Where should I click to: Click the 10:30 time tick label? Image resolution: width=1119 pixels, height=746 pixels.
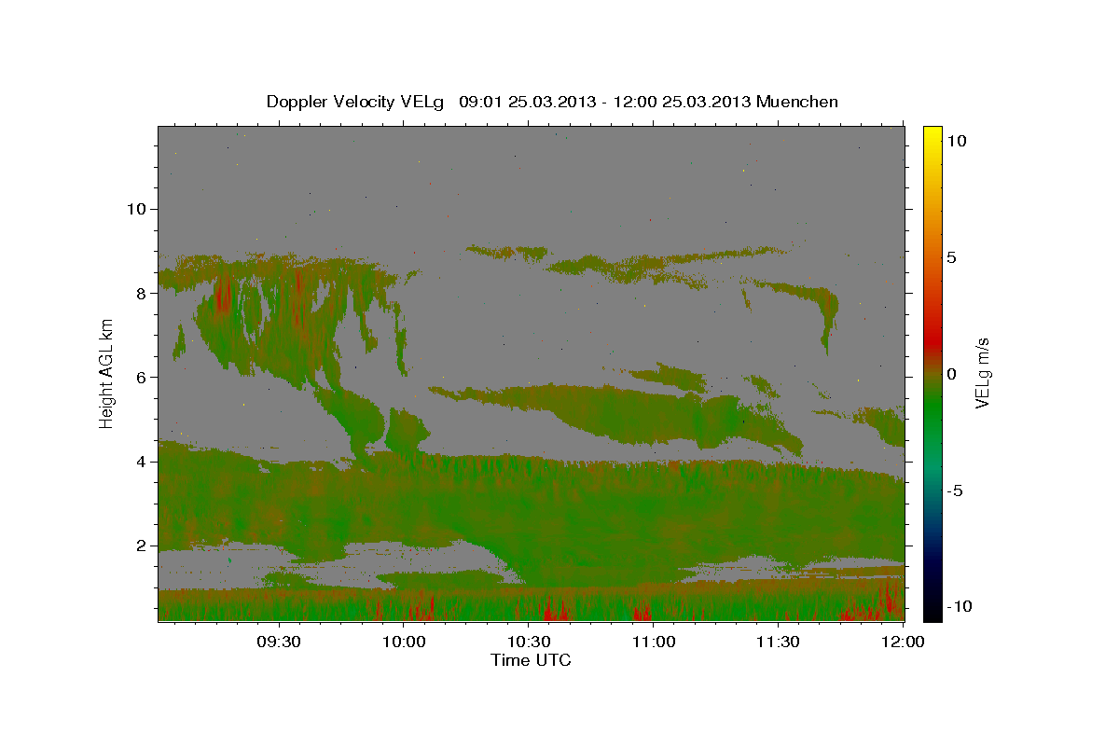coord(529,642)
